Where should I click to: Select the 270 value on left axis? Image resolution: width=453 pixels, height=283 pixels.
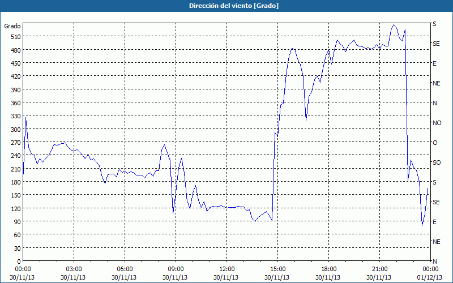click(16, 143)
